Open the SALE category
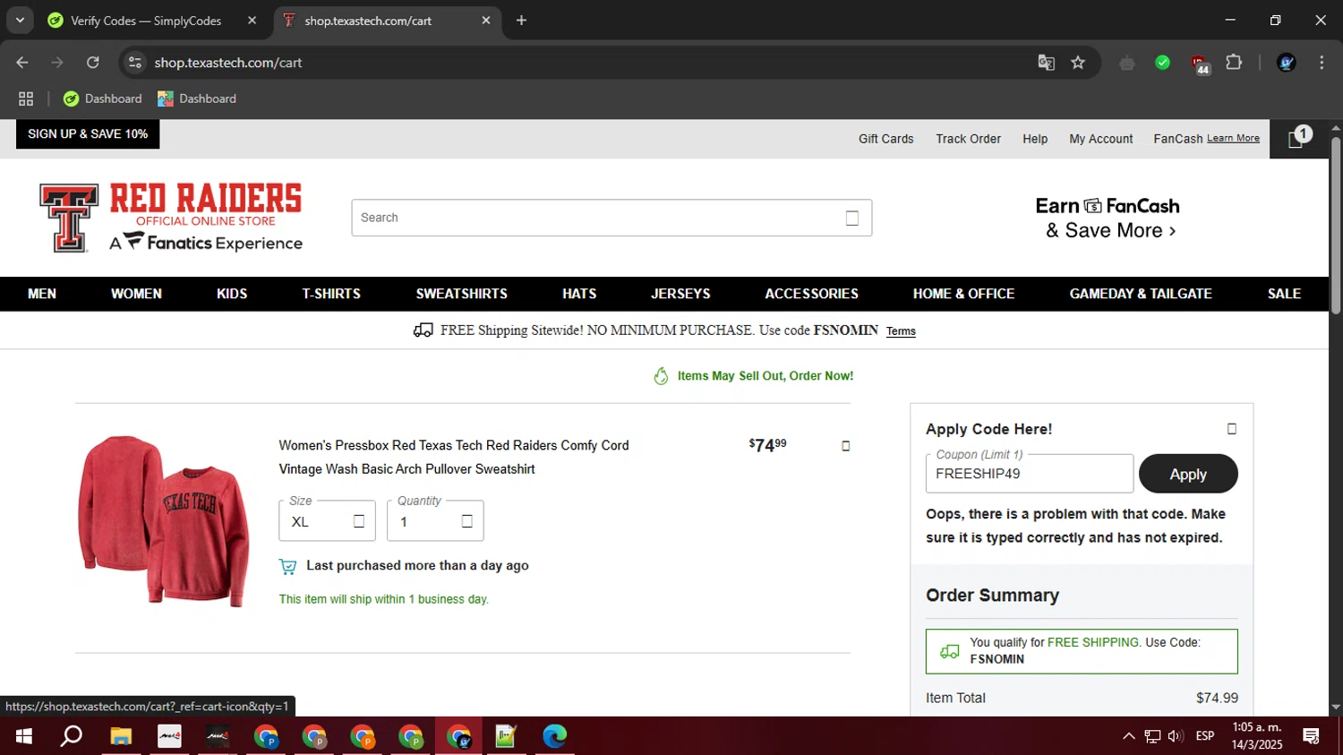Viewport: 1343px width, 755px height. click(1284, 294)
